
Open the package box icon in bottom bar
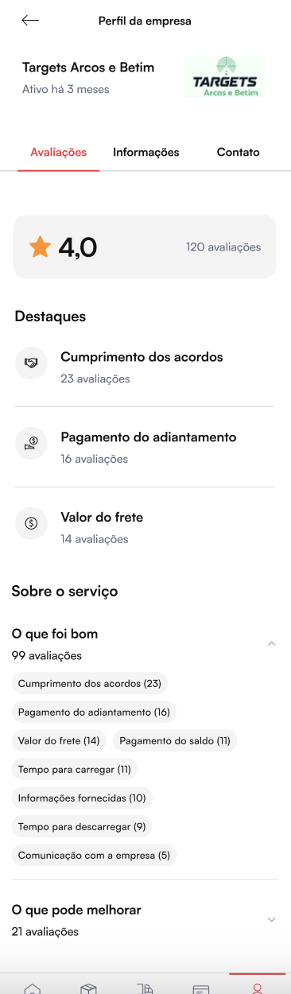(89, 988)
